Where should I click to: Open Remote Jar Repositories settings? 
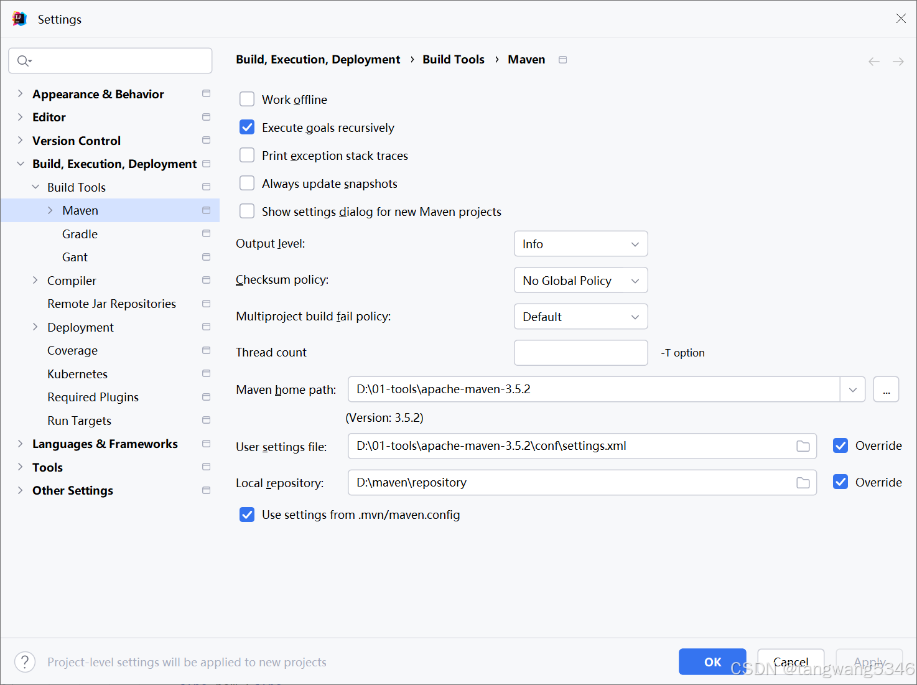click(111, 304)
